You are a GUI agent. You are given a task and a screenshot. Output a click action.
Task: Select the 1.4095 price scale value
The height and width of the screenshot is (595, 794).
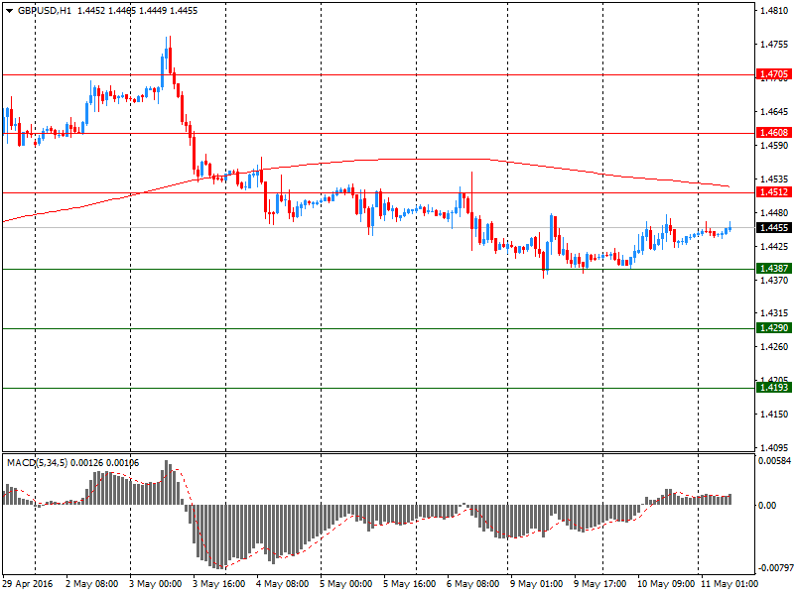tap(774, 448)
